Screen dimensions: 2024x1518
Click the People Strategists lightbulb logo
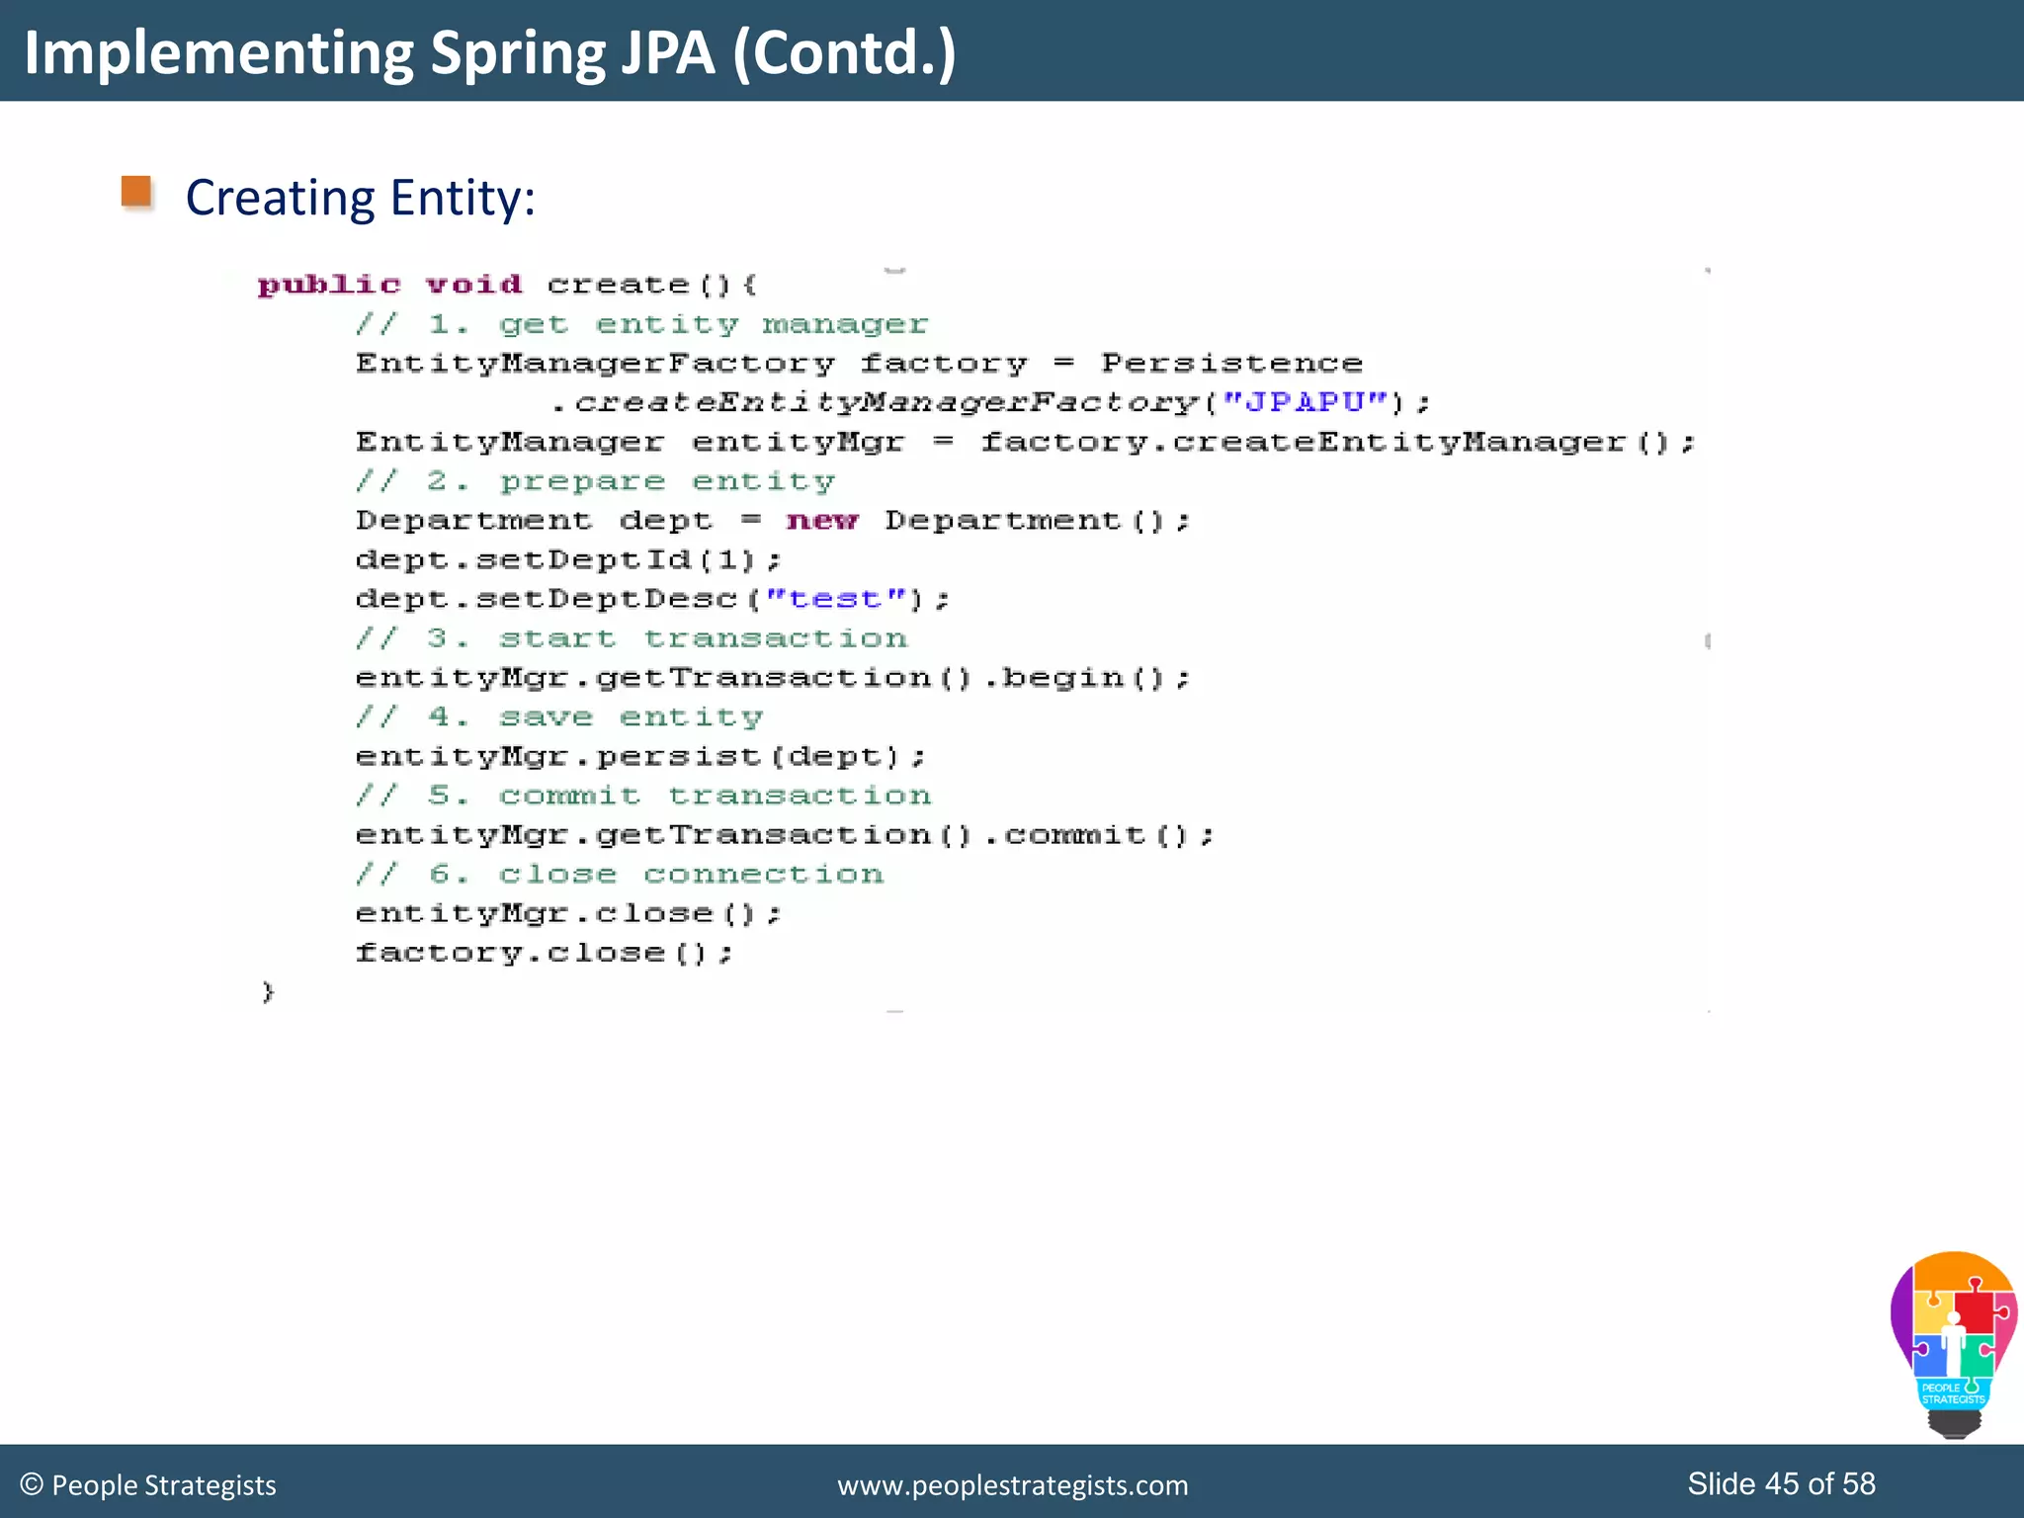1953,1344
